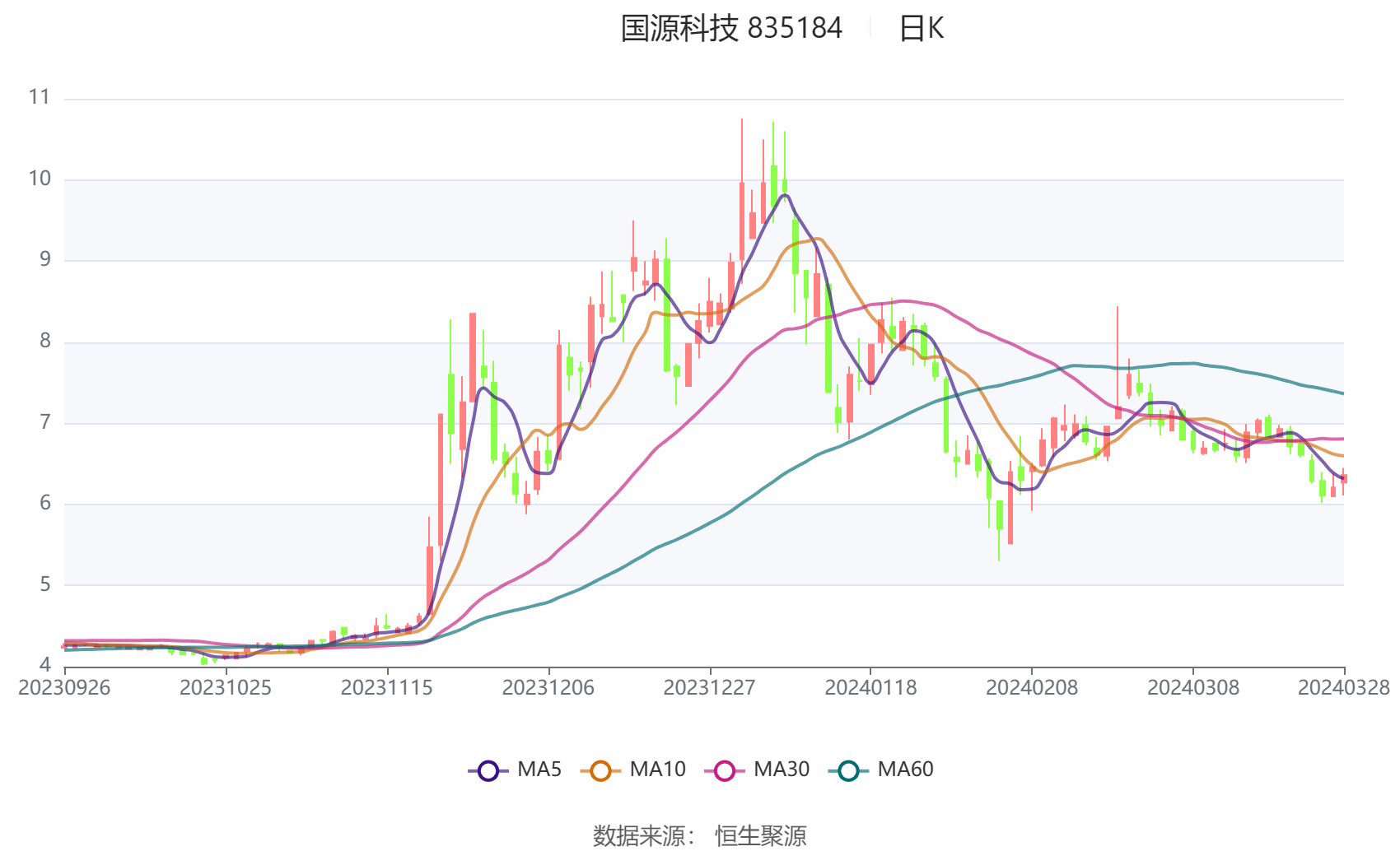Image resolution: width=1400 pixels, height=851 pixels.
Task: Click the 20231227 date axis label
Action: point(709,688)
